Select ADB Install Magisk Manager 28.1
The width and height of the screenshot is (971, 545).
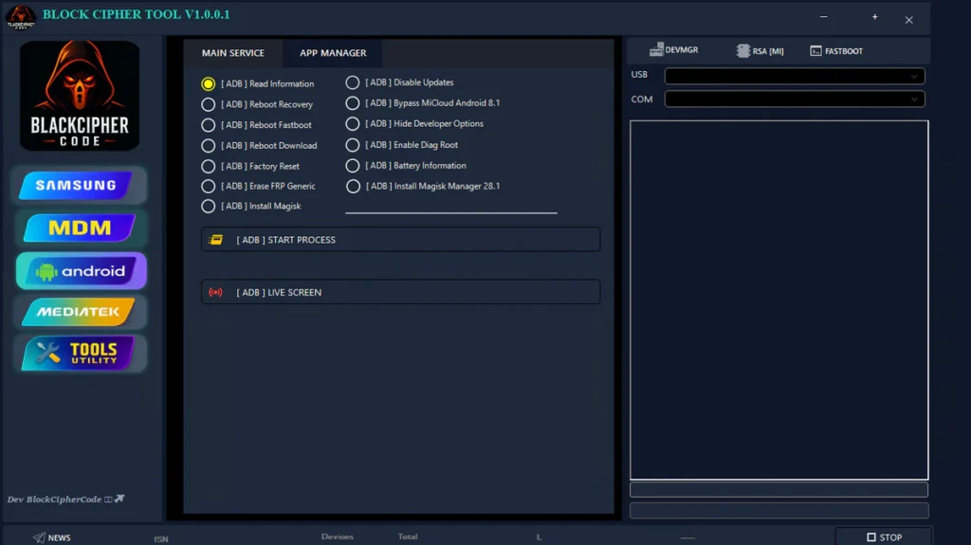coord(353,187)
